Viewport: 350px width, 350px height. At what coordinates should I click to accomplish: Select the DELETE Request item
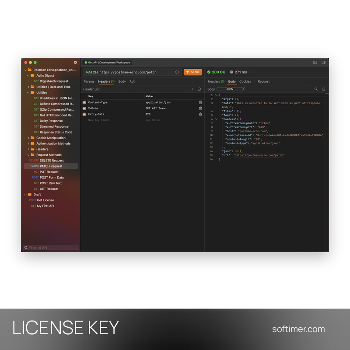[46, 161]
